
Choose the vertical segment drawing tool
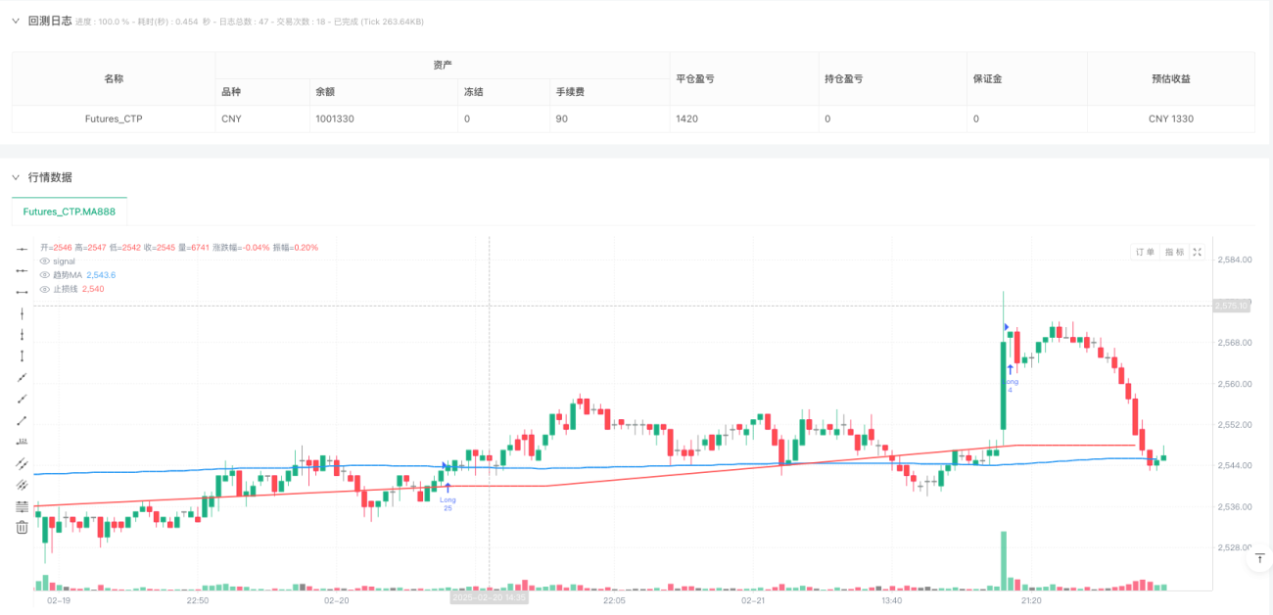[22, 356]
